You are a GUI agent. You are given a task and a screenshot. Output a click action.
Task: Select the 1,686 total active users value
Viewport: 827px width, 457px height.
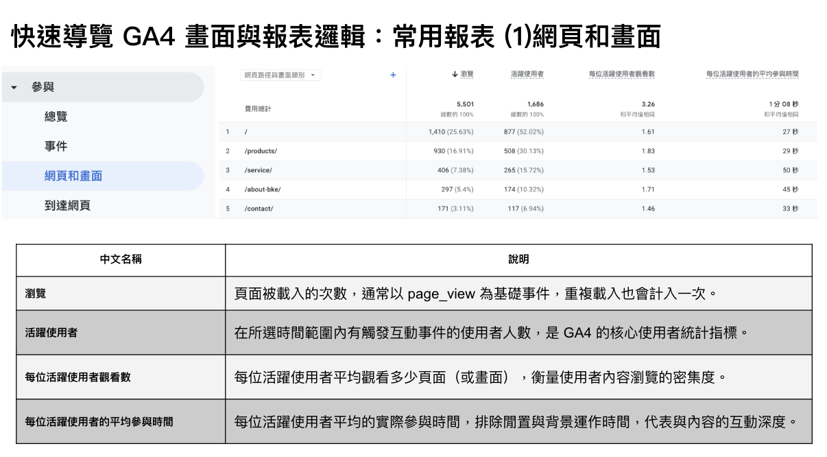[535, 104]
